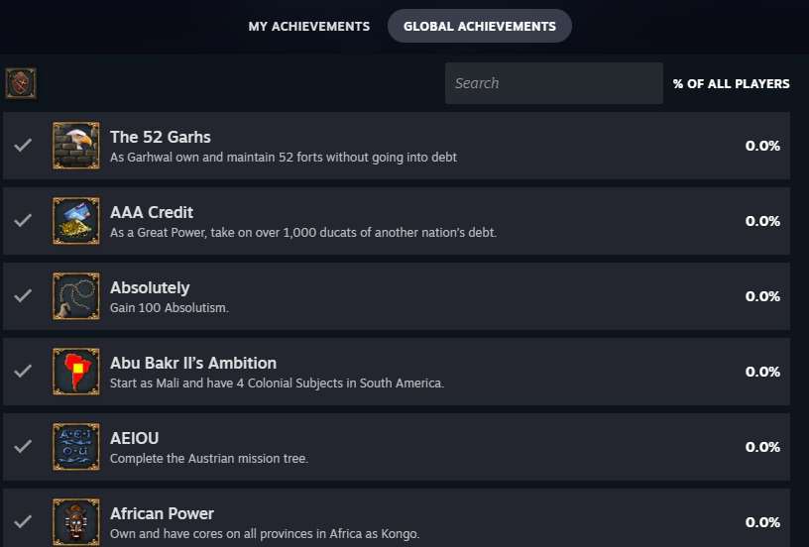Click the 0.0% value for Absolutely
809x547 pixels.
762,296
